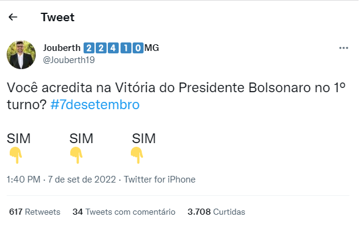Click the MG text in display name
Screen dimensions: 364x225
[151, 48]
